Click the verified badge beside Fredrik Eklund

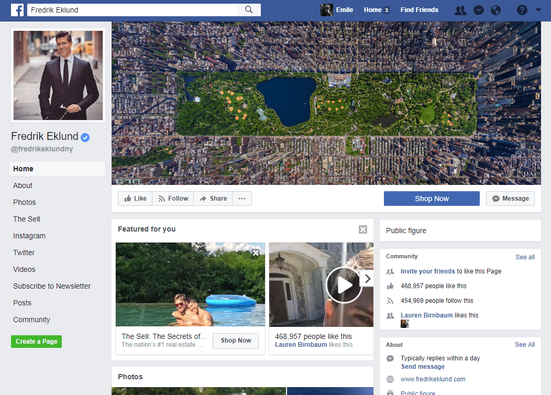coord(85,137)
